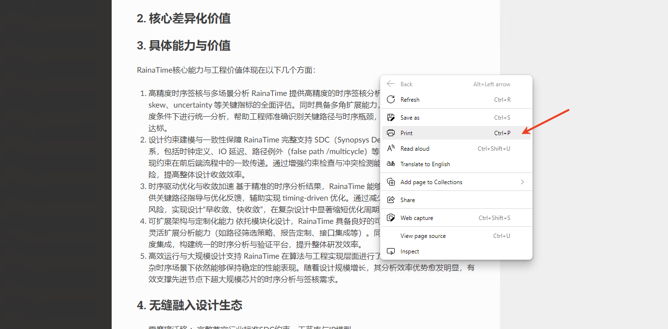Select Read aloud menu entry
668x329 pixels.
coord(415,149)
